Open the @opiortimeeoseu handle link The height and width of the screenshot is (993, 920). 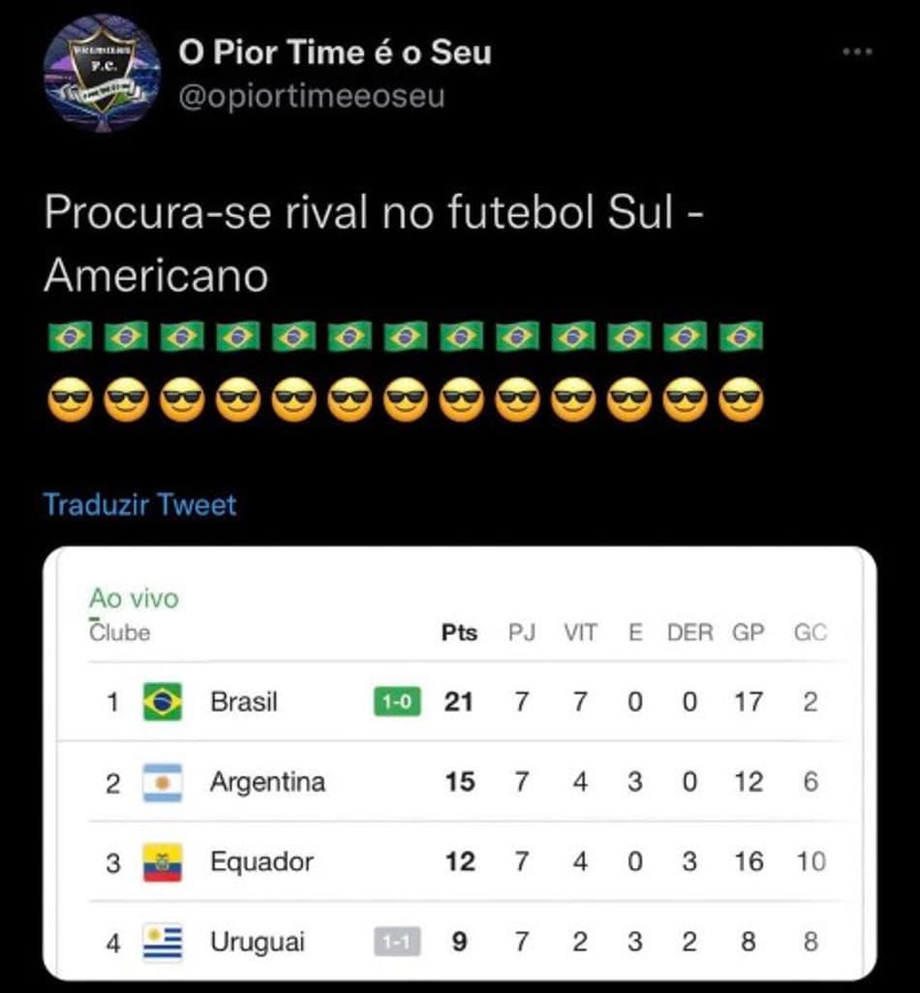pyautogui.click(x=312, y=96)
